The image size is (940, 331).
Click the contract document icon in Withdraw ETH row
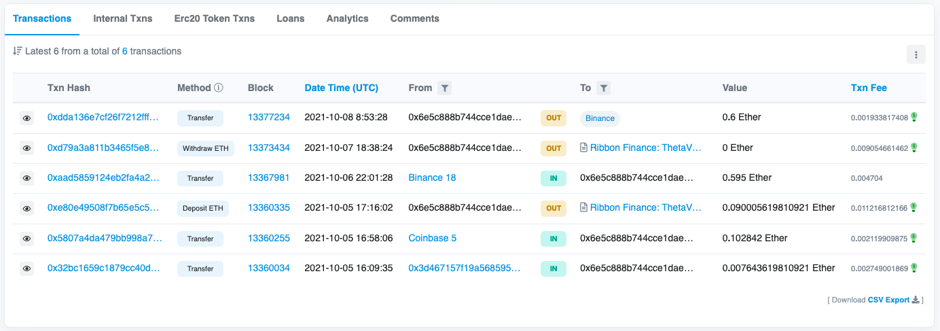coord(583,147)
